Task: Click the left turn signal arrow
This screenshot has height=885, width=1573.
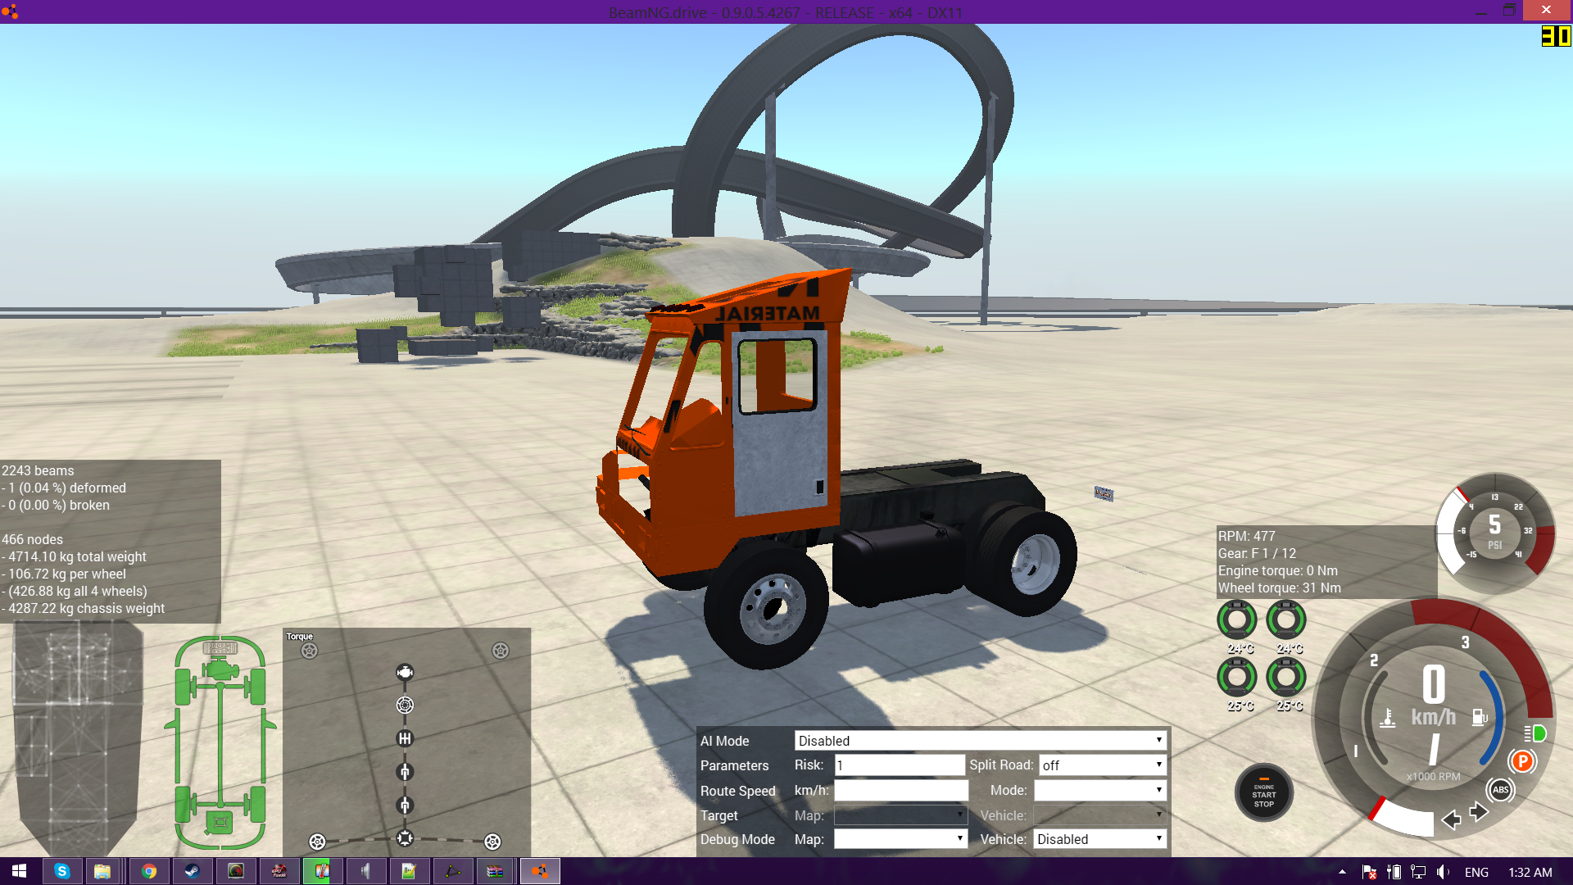Action: [1451, 819]
